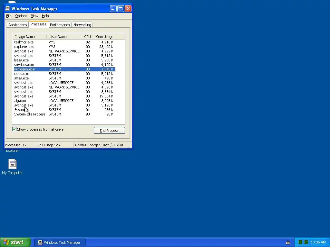Image resolution: width=330 pixels, height=247 pixels.
Task: Select the smss.exe process row
Action: coord(64,78)
